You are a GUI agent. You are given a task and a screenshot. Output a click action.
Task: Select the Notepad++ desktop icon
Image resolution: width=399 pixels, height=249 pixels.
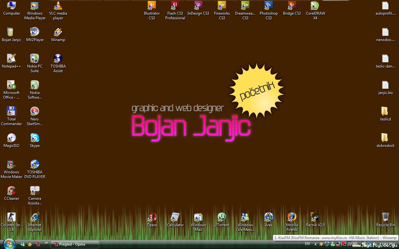coord(12,61)
